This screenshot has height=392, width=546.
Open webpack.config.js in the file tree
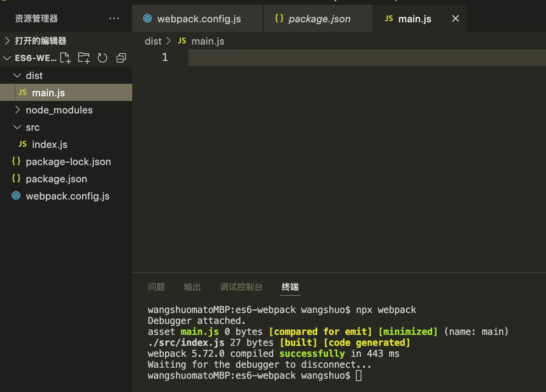coord(66,196)
